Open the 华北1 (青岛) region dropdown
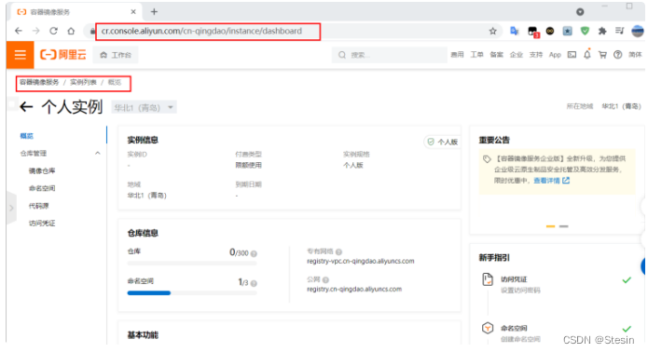Viewport: 648px width, 353px height. pyautogui.click(x=144, y=108)
